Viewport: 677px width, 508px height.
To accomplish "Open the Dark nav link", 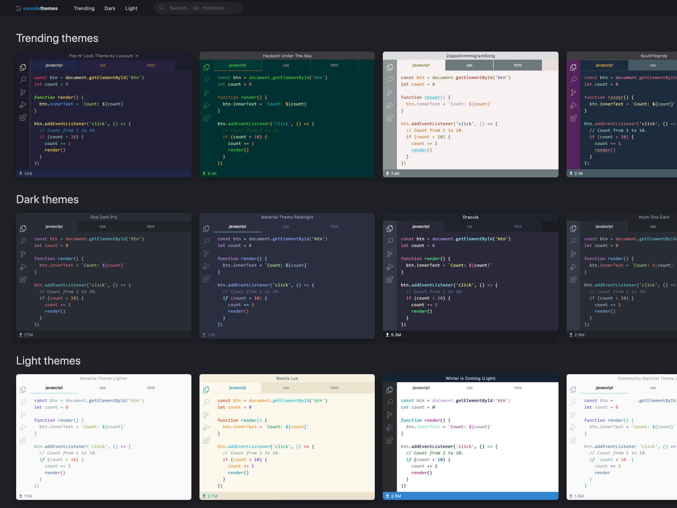I will (110, 8).
